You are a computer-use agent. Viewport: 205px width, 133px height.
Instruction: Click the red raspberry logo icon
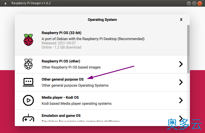coord(28,40)
